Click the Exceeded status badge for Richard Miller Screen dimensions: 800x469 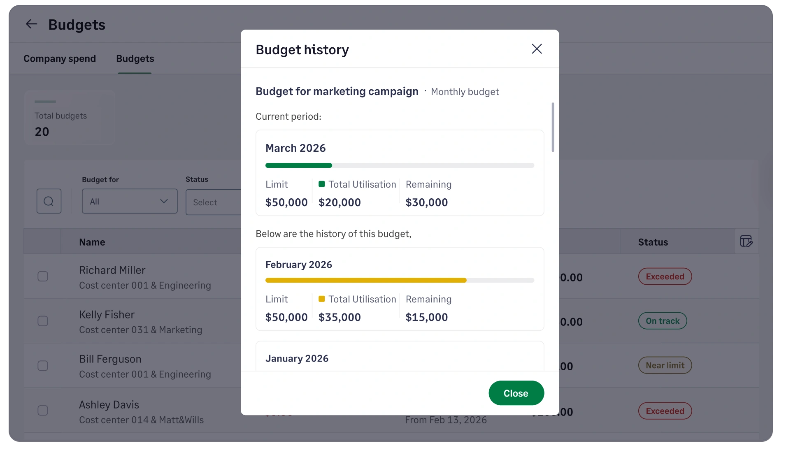664,276
